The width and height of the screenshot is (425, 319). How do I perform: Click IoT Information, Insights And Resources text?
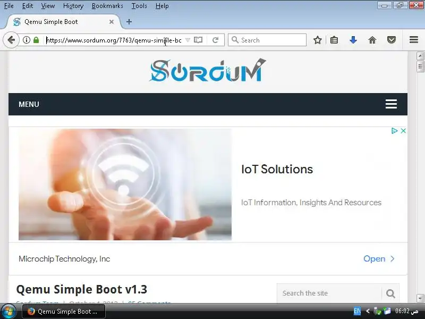(311, 203)
